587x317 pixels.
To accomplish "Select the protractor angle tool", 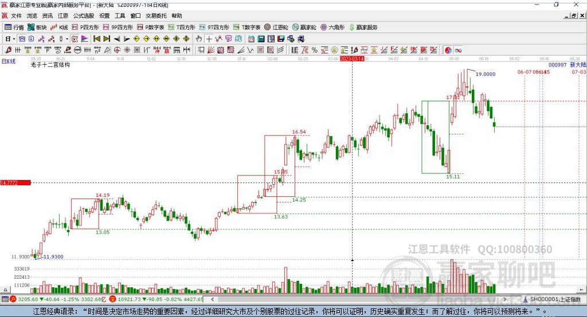I will point(107,50).
